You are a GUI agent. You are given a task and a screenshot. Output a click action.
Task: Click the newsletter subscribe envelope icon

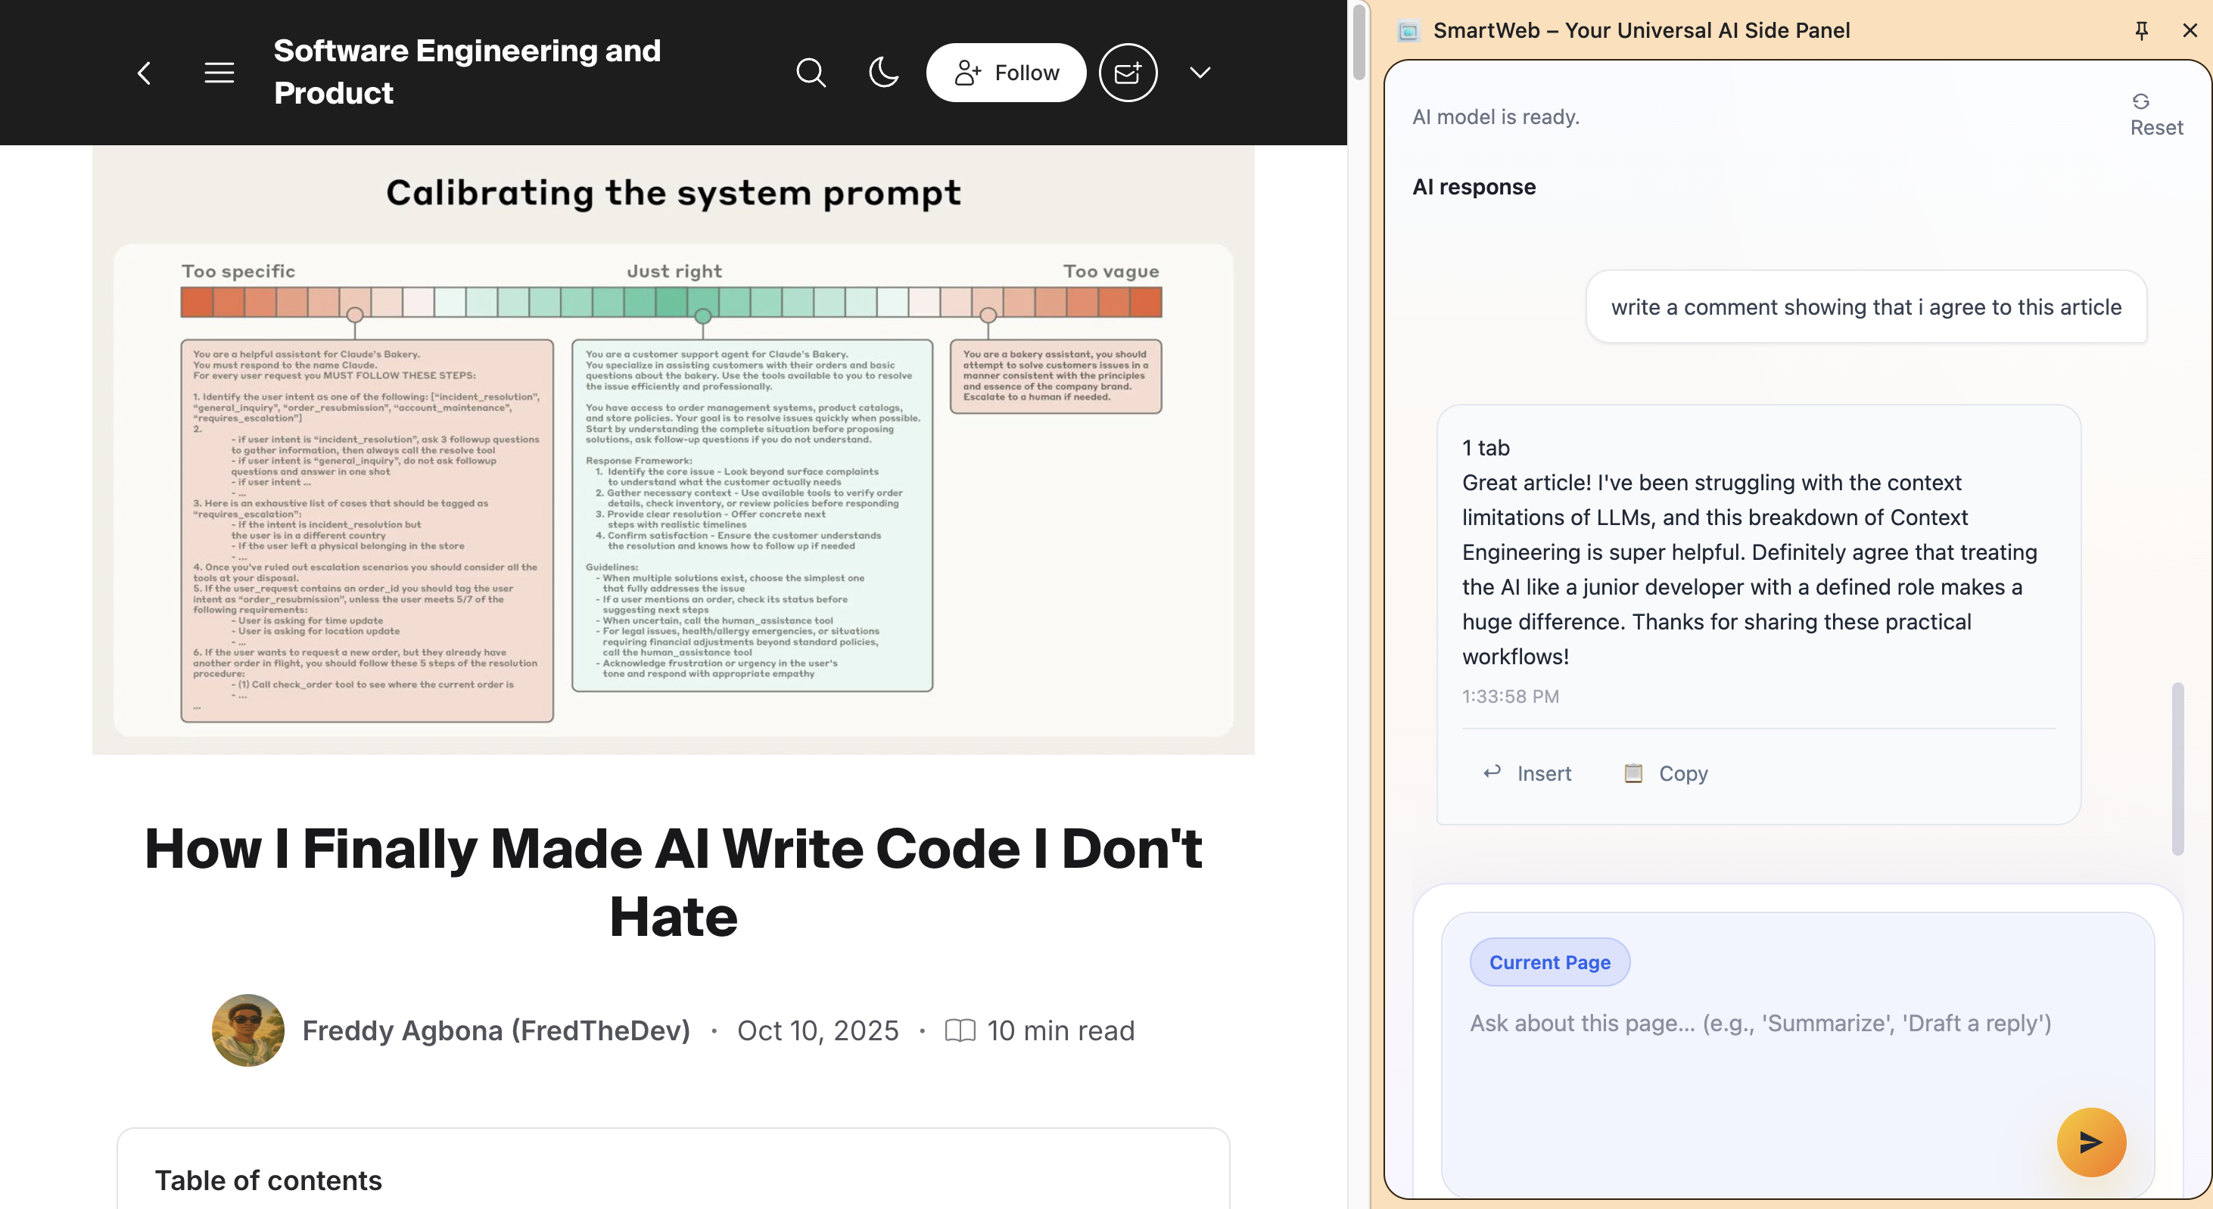(1128, 73)
